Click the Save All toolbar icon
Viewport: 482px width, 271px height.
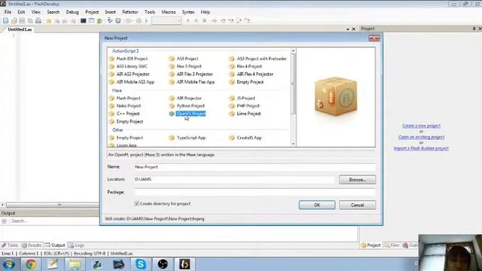pos(30,20)
